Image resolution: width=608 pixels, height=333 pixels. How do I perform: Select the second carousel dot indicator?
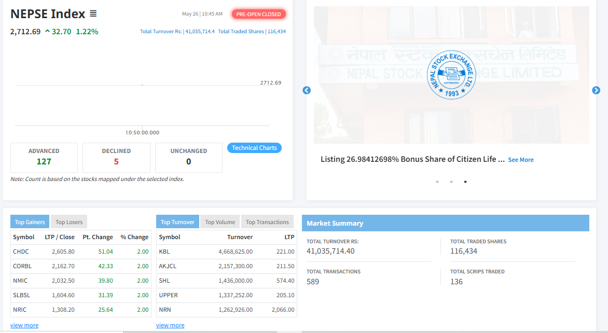(x=451, y=182)
